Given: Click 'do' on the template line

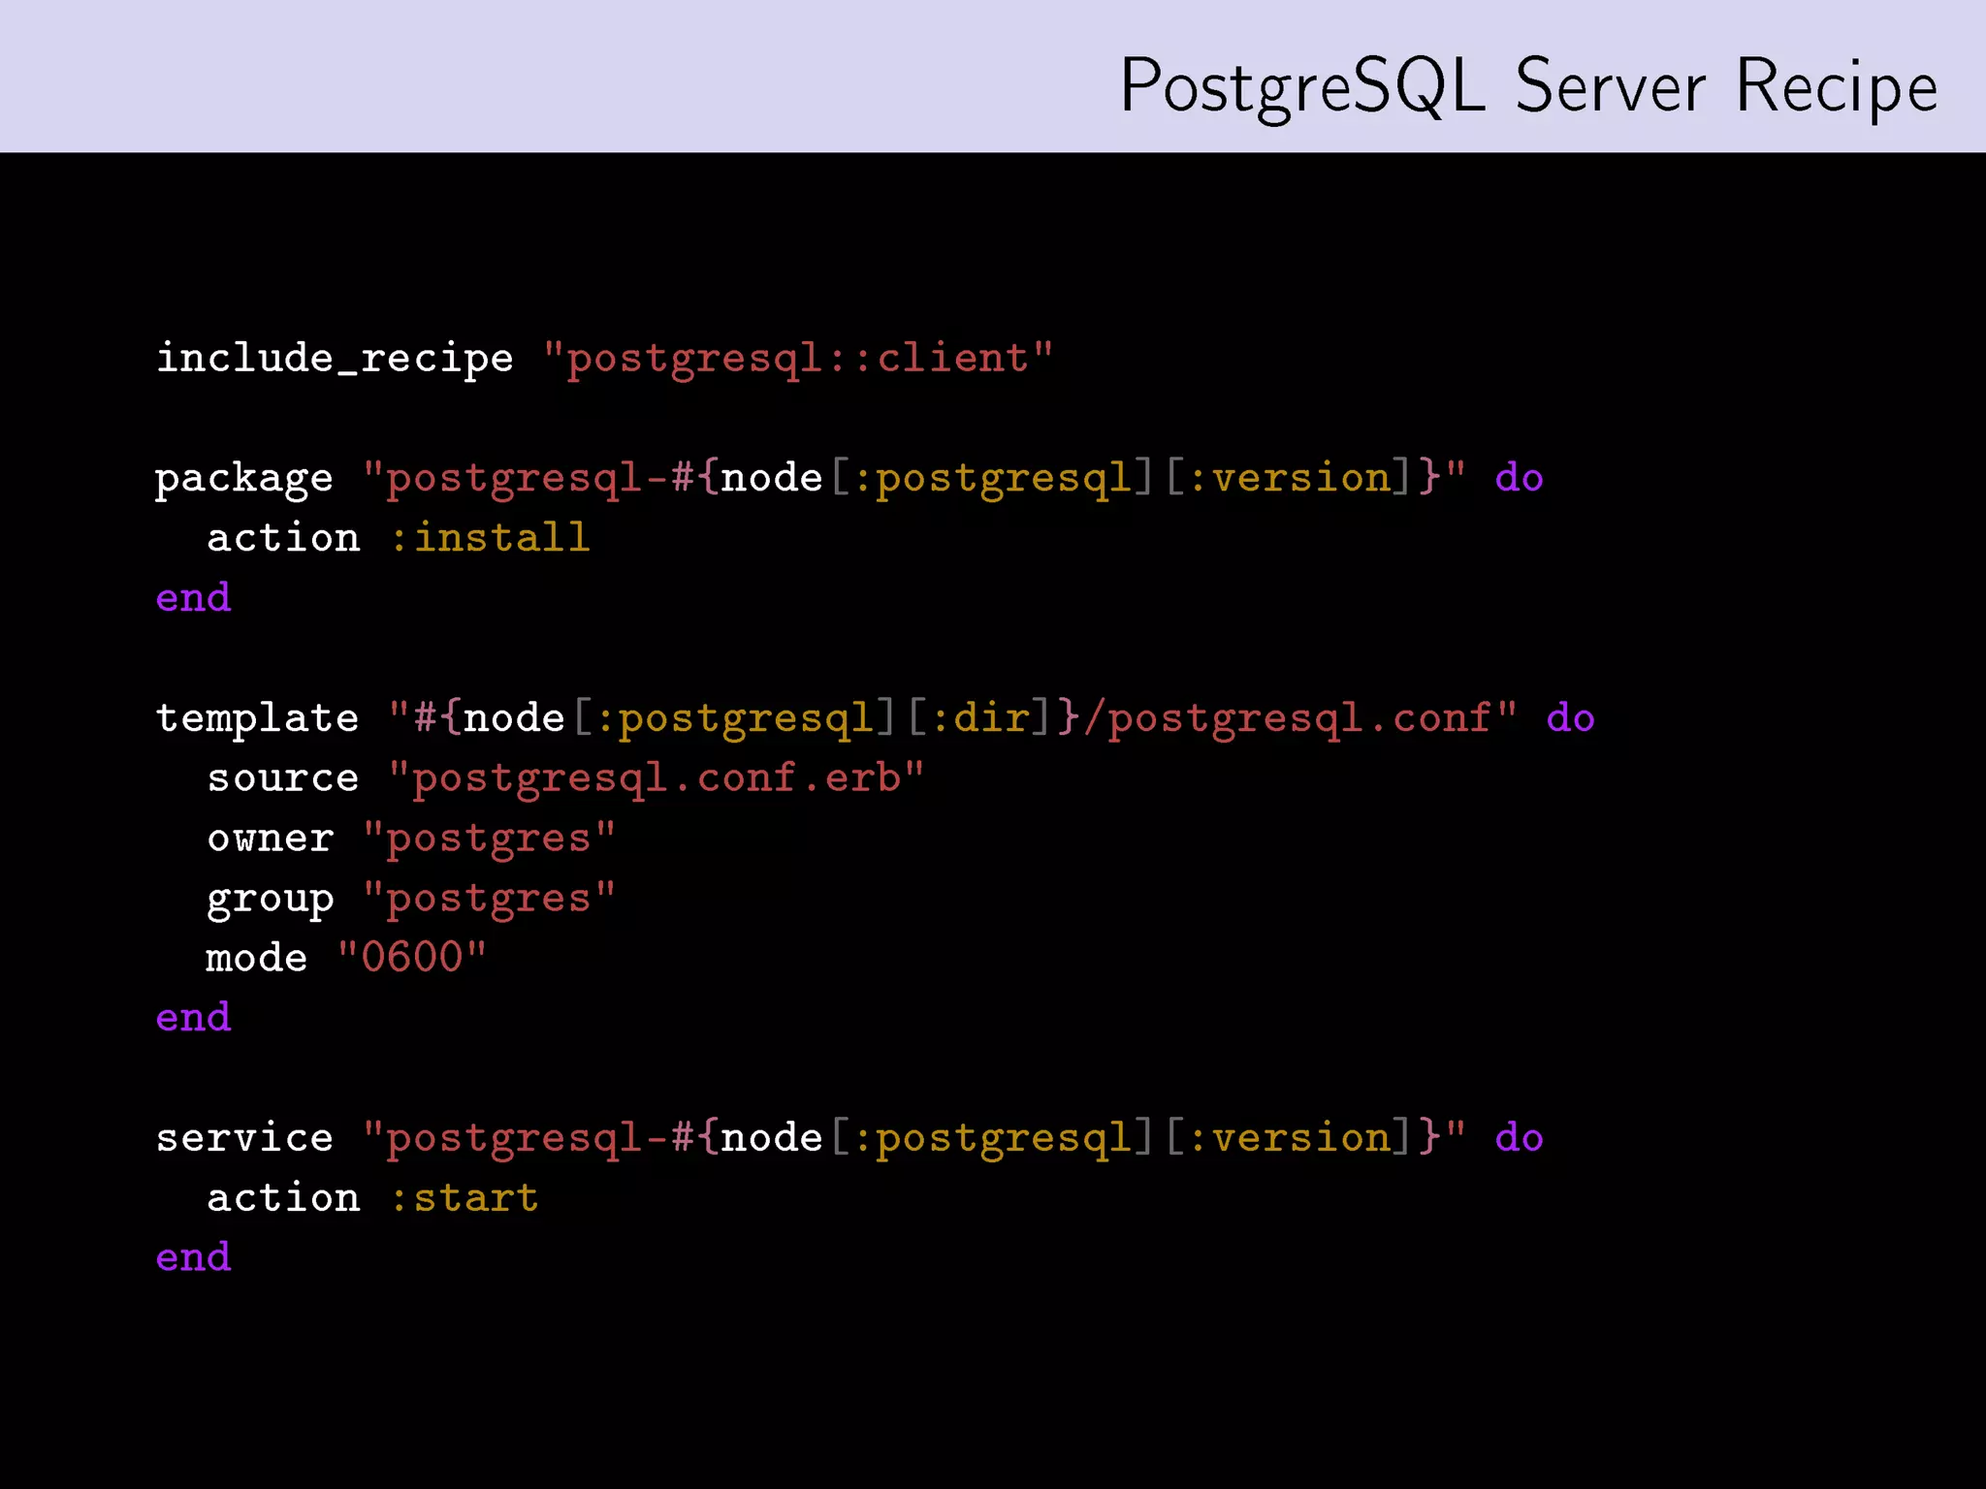Looking at the screenshot, I should (x=1571, y=718).
